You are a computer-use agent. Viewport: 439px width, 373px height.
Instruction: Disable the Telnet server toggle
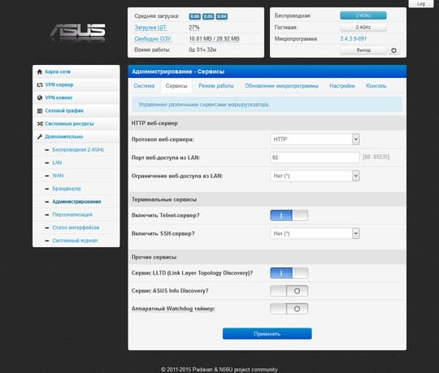(289, 215)
